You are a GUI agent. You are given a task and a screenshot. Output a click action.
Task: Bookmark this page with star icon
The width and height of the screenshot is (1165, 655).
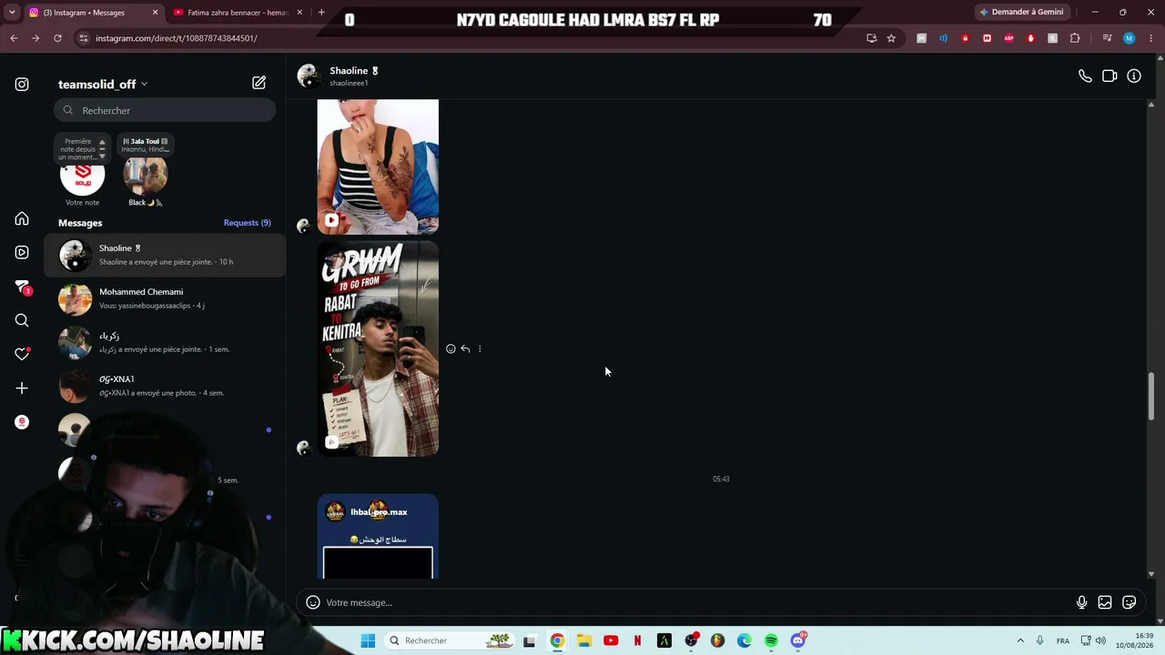click(x=891, y=38)
